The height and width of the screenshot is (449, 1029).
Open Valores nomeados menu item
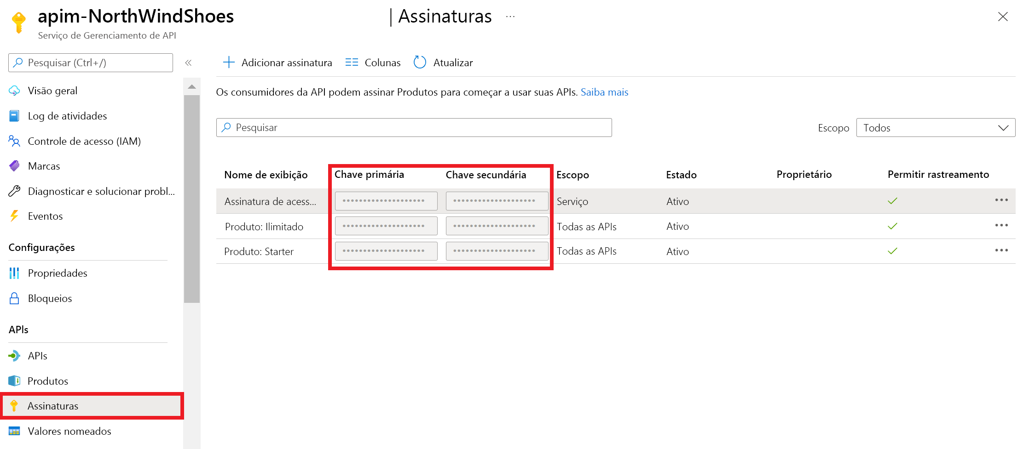tap(69, 431)
